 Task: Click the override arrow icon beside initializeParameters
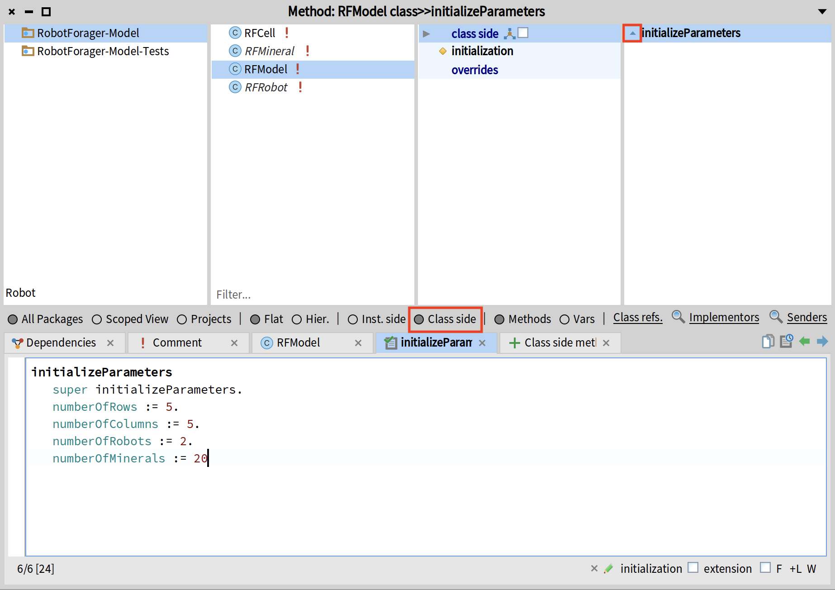632,33
